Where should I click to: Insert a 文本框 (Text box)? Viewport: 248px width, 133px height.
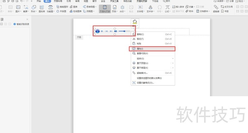140,9
